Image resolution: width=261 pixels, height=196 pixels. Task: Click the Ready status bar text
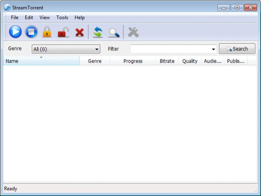11,188
